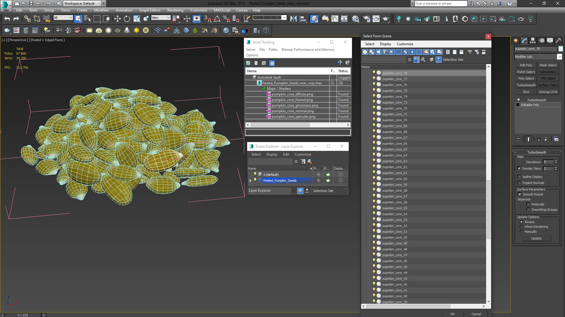Image resolution: width=565 pixels, height=317 pixels.
Task: Activate the Select and Rotate tool
Action: (x=127, y=19)
